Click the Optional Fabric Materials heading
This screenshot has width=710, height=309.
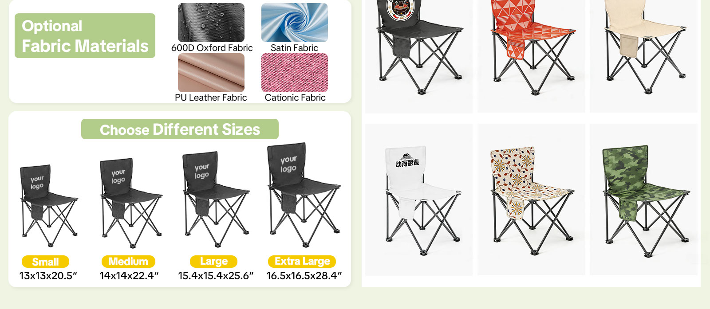click(x=85, y=35)
